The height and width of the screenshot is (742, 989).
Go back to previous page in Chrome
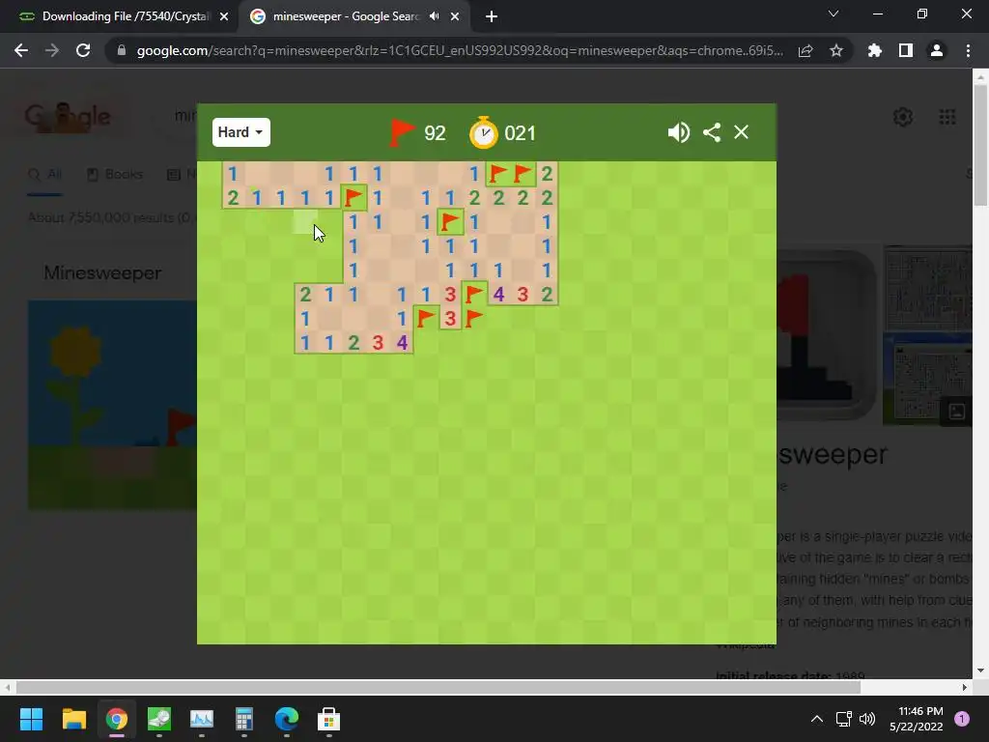pos(21,50)
